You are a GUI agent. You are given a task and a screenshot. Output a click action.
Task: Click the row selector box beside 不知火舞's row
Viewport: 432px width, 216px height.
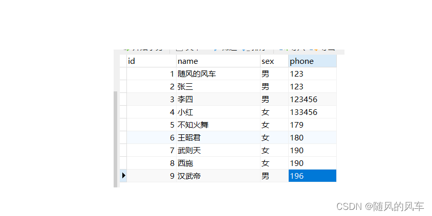(x=123, y=125)
